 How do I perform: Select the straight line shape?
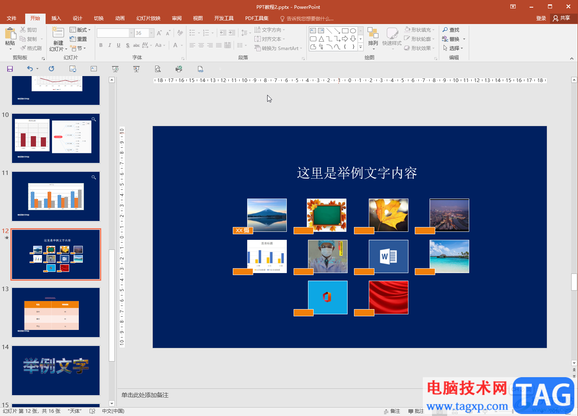[329, 30]
